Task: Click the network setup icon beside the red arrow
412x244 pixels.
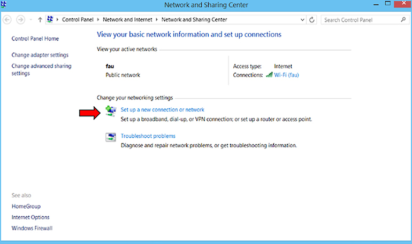Action: pyautogui.click(x=111, y=111)
